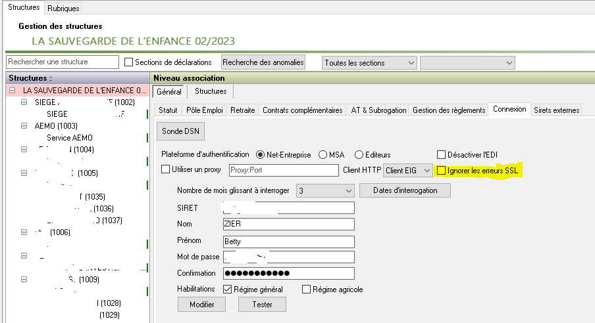Go to the Sirets externes tab
The height and width of the screenshot is (323, 595).
[x=556, y=110]
